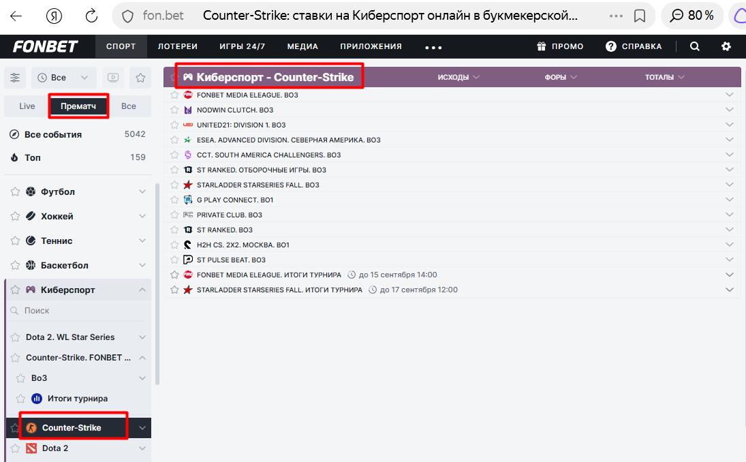Expand the Футбол category
This screenshot has width=746, height=462.
[x=142, y=191]
